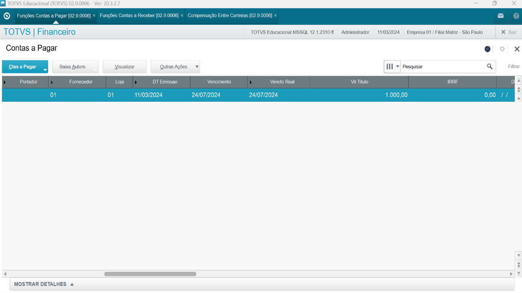The width and height of the screenshot is (522, 293).
Task: Click the single down arrow in grid scrollbar
Action: tap(519, 256)
